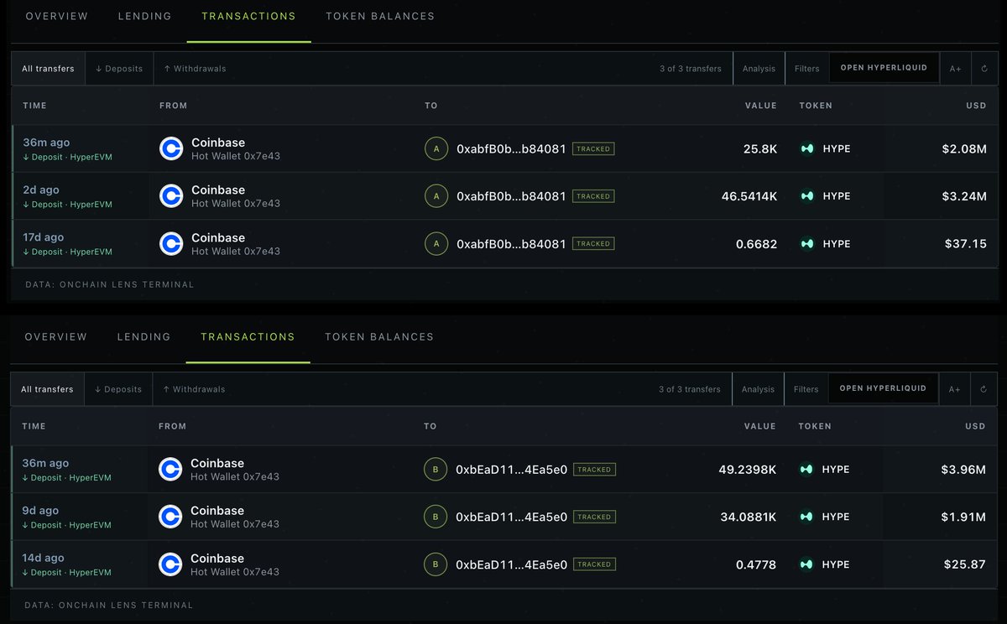Click the TRACKED badge in the 0.6682 row
The image size is (1007, 624).
click(x=593, y=244)
